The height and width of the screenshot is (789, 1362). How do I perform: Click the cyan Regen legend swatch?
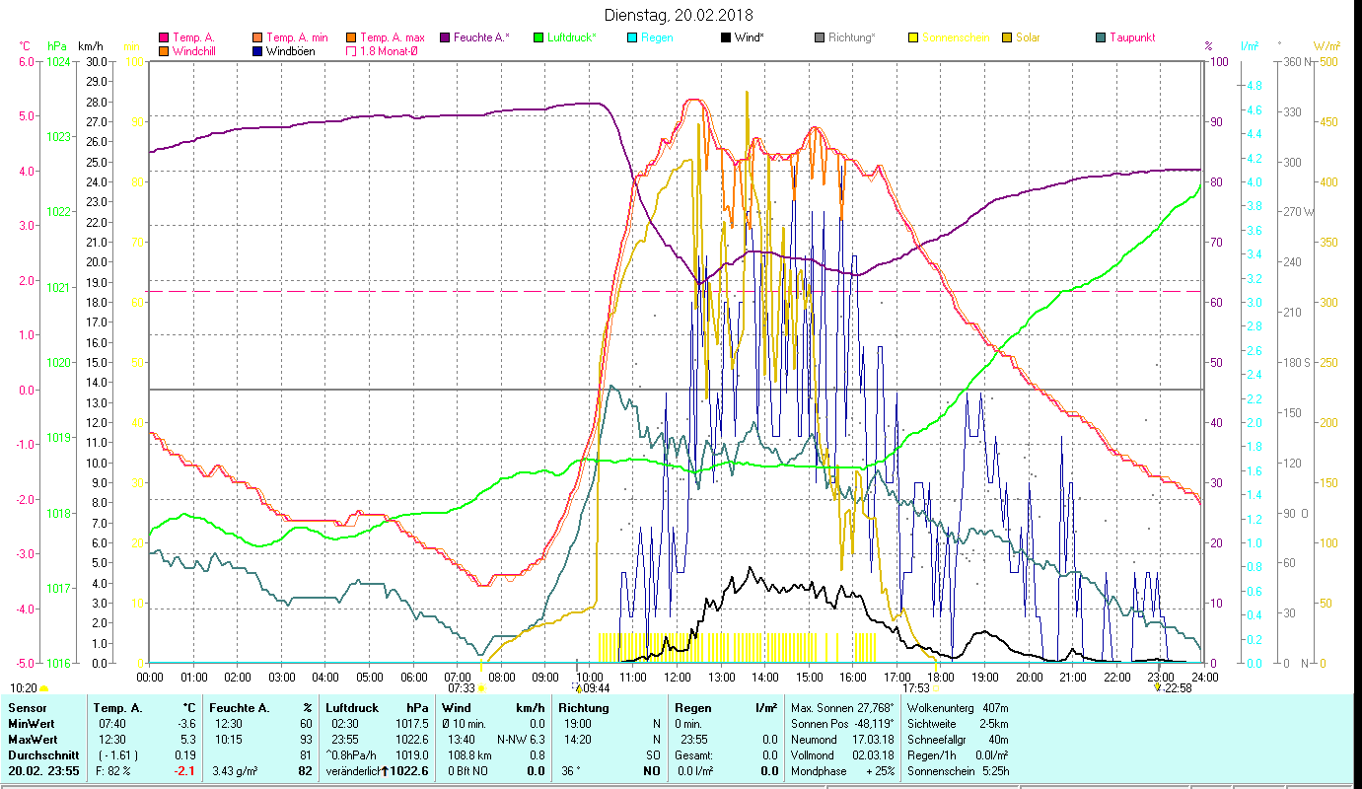point(631,38)
